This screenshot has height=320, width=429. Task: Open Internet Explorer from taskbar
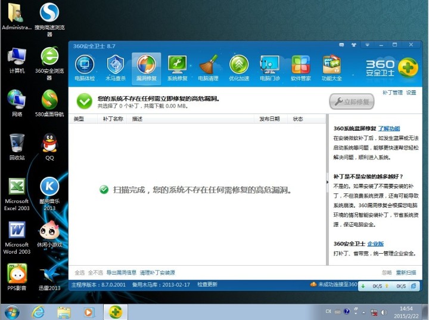click(38, 312)
